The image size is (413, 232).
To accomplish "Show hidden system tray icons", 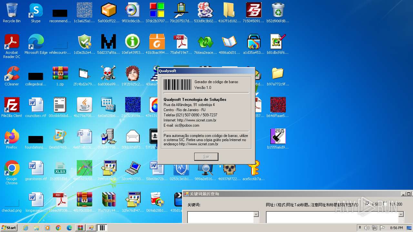I will pos(360,228).
